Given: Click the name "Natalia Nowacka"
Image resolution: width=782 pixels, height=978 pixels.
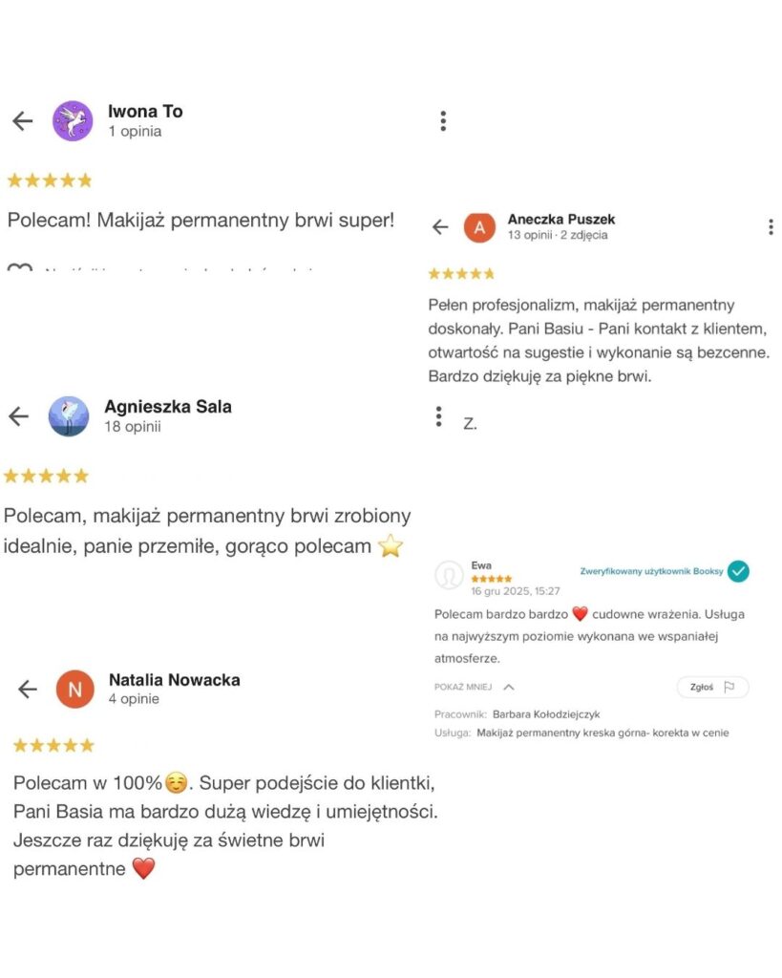Looking at the screenshot, I should 174,680.
